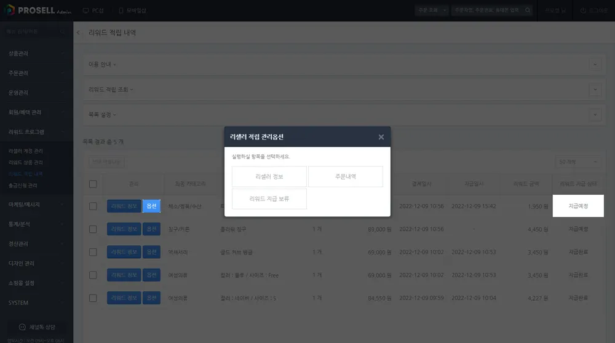615x343 pixels.
Task: Toggle the select-all header checkbox
Action: tap(93, 184)
